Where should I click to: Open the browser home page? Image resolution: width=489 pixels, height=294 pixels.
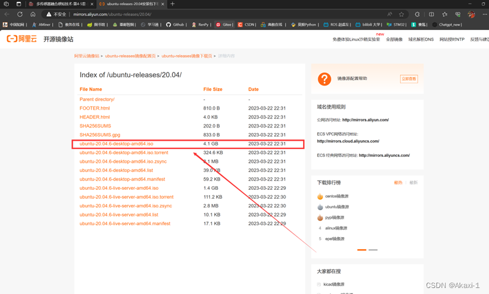pyautogui.click(x=33, y=14)
